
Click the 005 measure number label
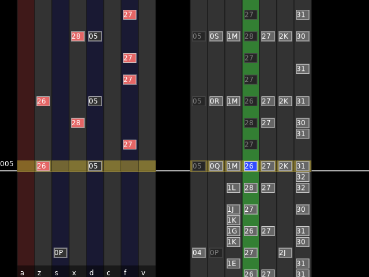7,164
